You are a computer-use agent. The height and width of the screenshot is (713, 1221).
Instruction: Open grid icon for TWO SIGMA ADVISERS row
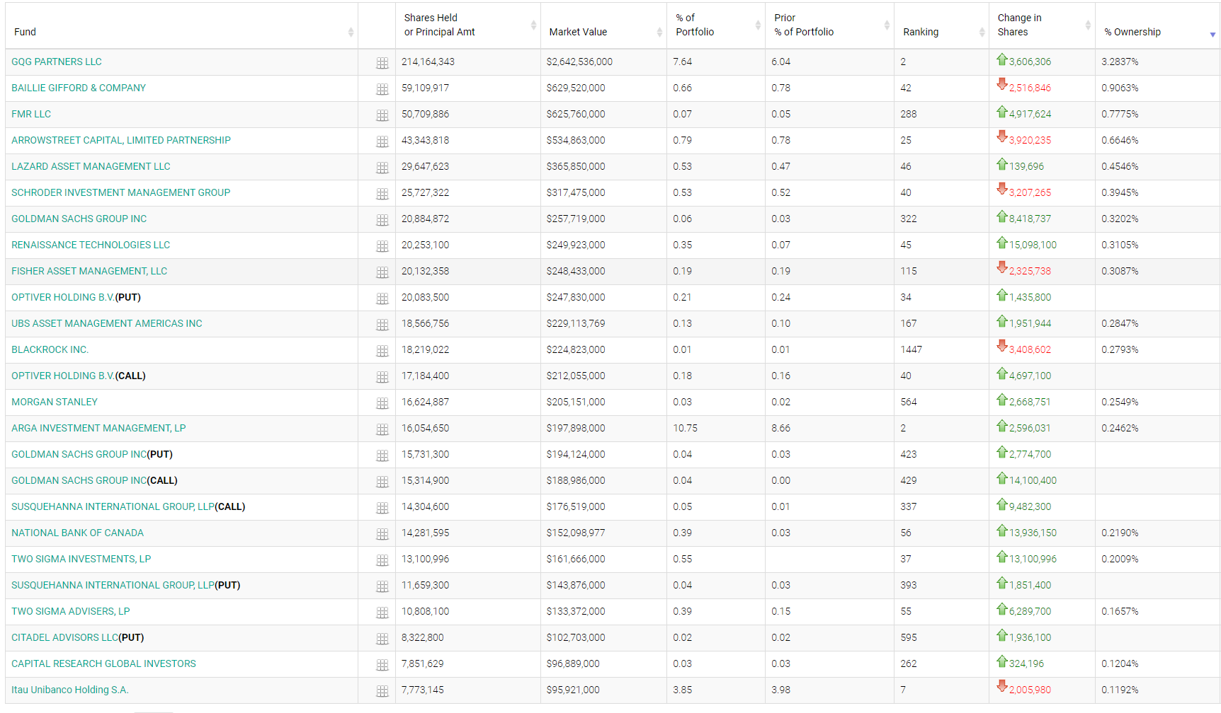click(x=382, y=613)
